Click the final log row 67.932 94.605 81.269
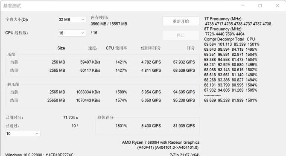This screenshot has height=156, width=286. [231, 90]
